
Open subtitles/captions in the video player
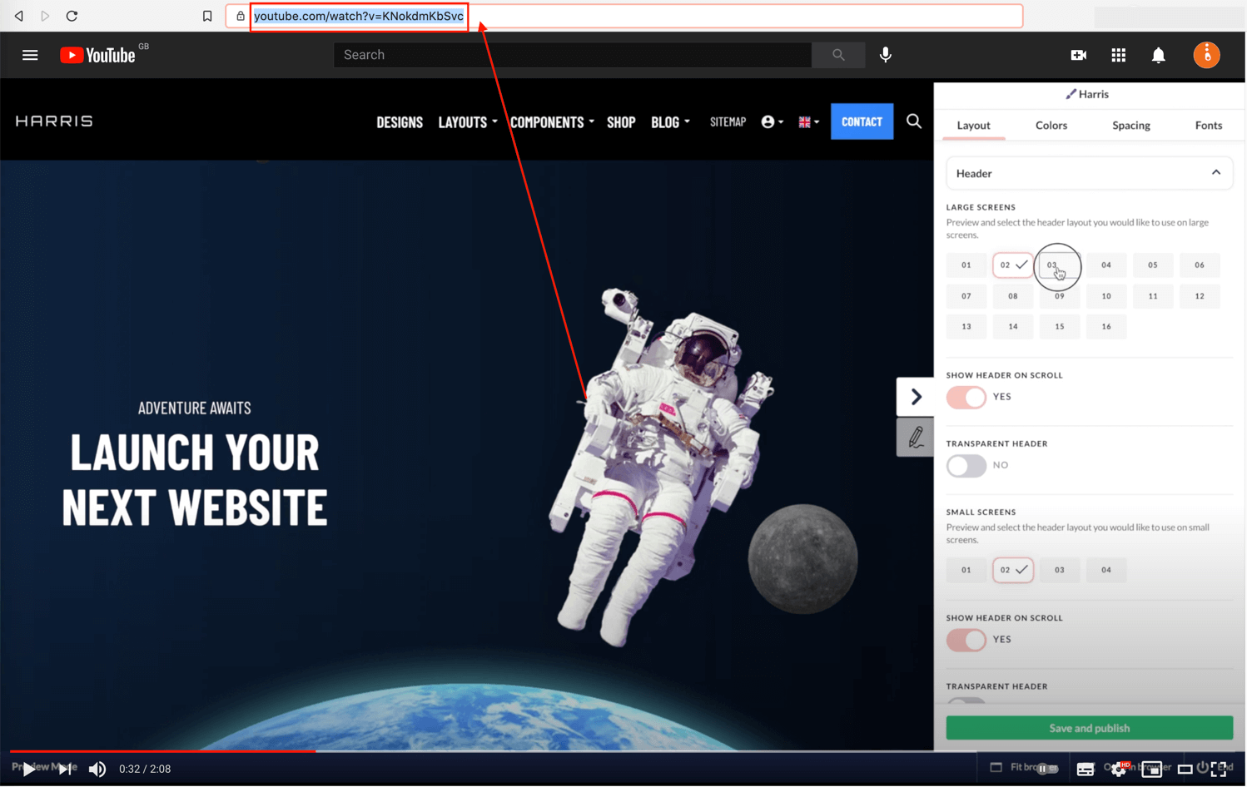(1086, 769)
